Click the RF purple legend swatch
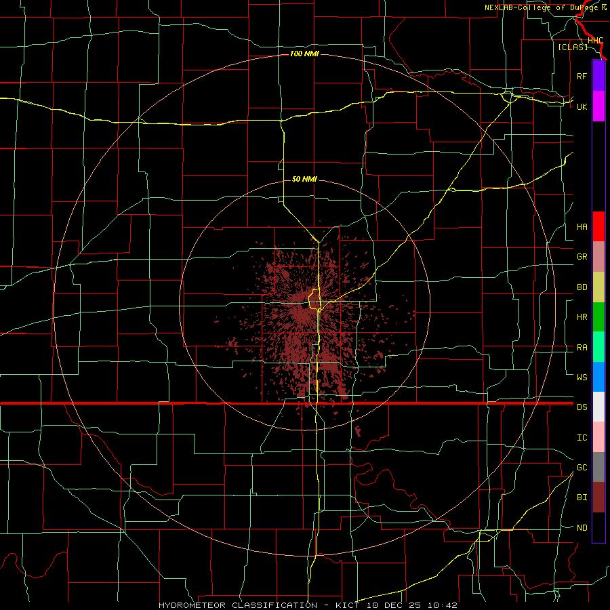Viewport: 610px width, 610px height. pos(598,76)
